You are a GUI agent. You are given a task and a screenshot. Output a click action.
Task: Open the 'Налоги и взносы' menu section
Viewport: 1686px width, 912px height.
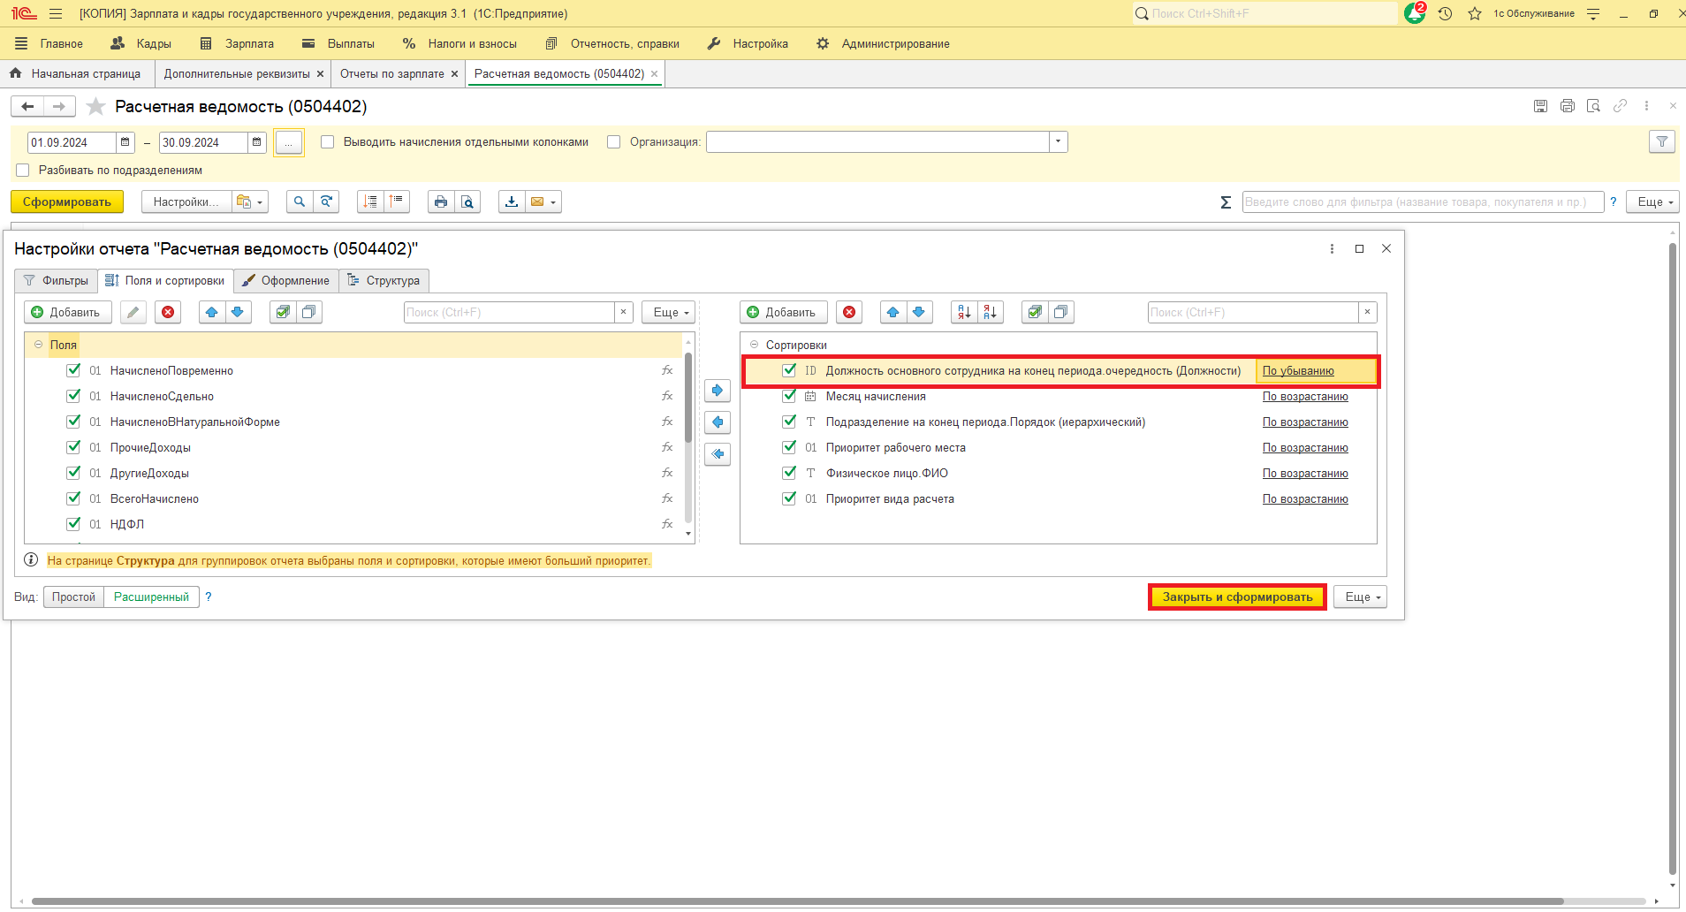460,43
